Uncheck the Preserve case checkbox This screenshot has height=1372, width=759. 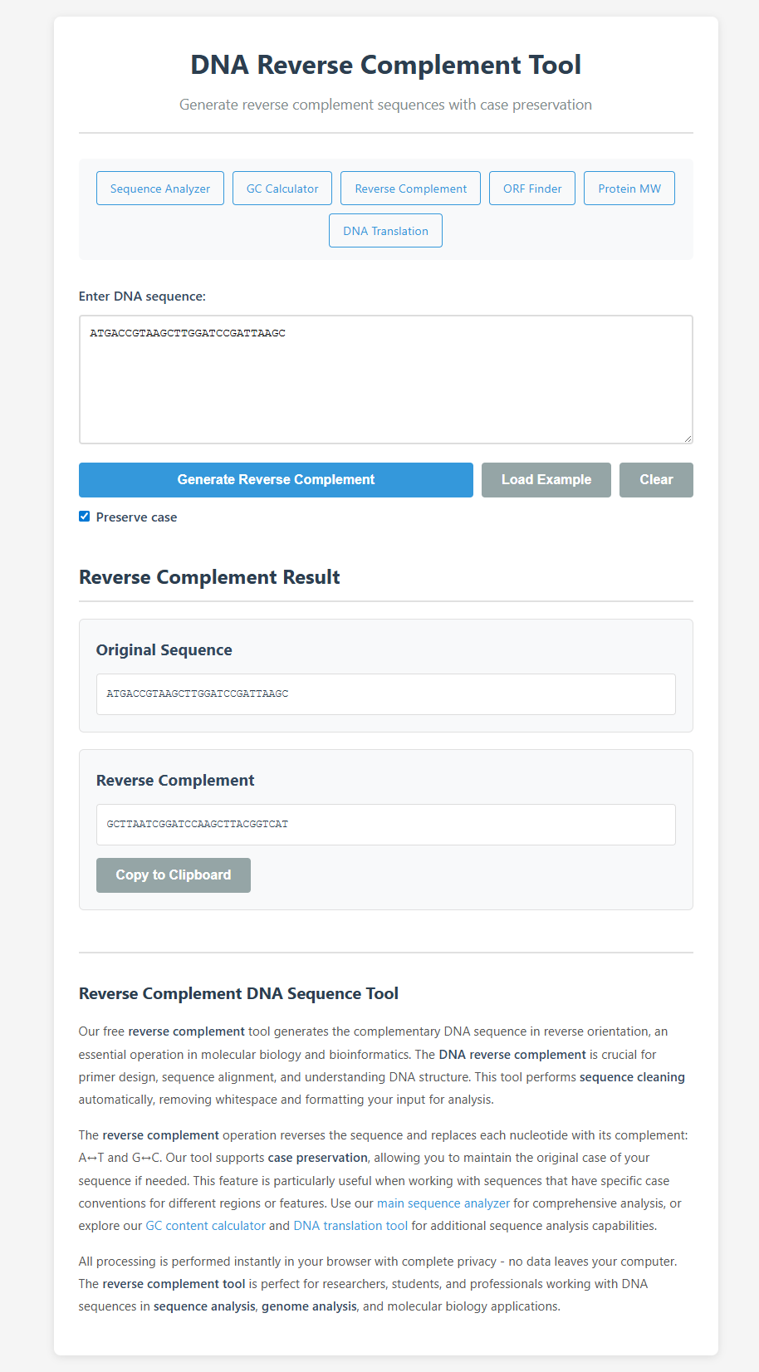pyautogui.click(x=84, y=517)
